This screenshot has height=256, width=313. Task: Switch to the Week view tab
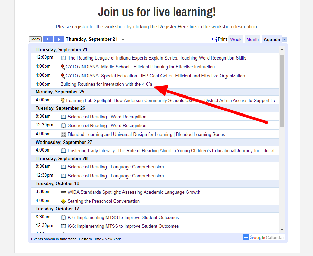pyautogui.click(x=236, y=39)
